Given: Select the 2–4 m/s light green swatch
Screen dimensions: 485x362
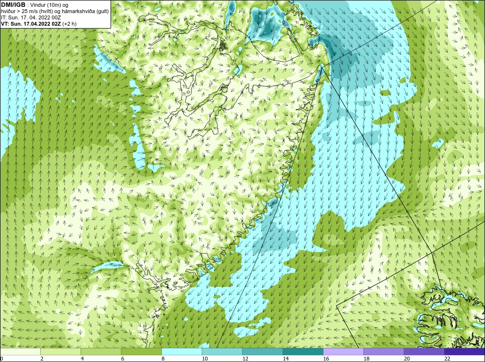Looking at the screenshot, I should [61, 351].
